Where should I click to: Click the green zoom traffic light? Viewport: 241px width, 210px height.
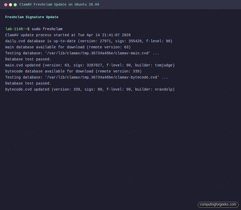click(15, 4)
